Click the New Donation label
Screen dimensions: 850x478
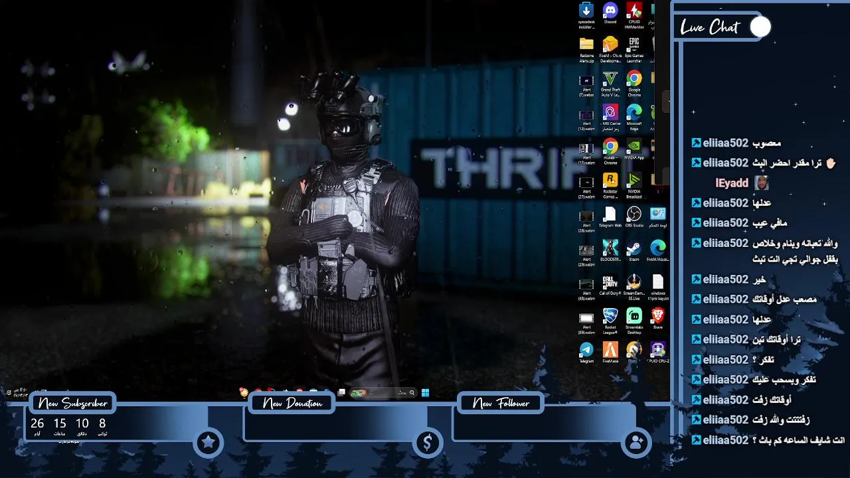point(292,403)
